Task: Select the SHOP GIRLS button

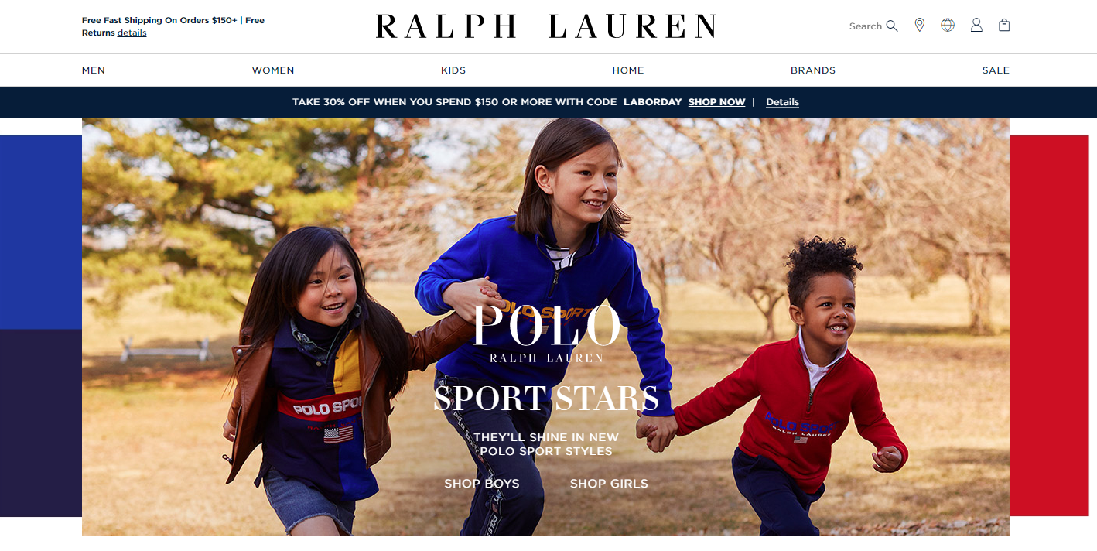Action: point(609,484)
